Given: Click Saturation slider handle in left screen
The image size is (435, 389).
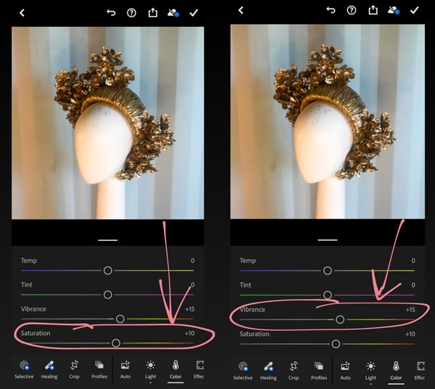Looking at the screenshot, I should point(116,343).
